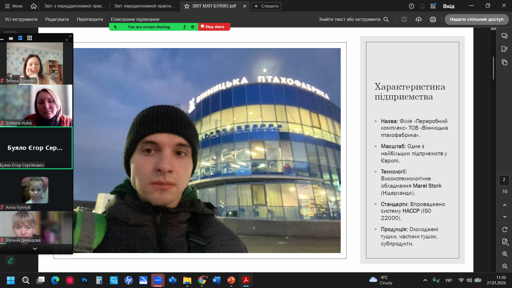This screenshot has height=288, width=512.
Task: Switch Zoom panel to strip view
Action: [x=20, y=38]
